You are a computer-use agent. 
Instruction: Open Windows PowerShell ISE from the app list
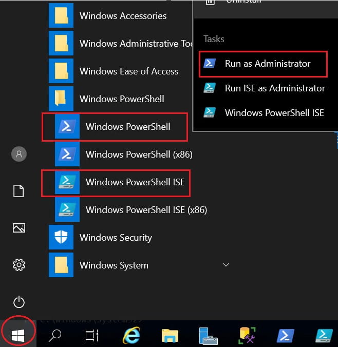pos(116,183)
